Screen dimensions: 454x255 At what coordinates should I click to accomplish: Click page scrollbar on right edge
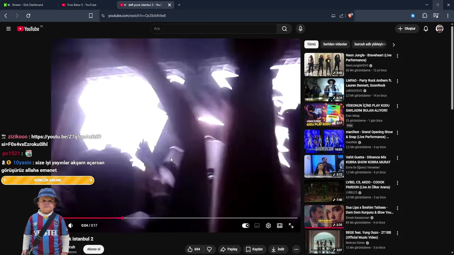pos(452,67)
